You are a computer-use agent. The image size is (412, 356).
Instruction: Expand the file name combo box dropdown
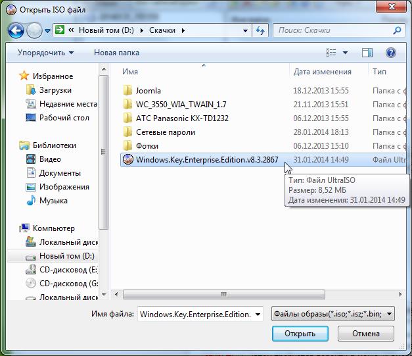(257, 314)
